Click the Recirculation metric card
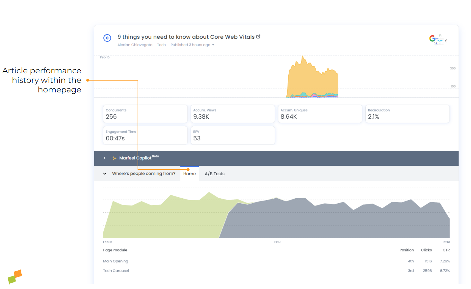 (407, 114)
